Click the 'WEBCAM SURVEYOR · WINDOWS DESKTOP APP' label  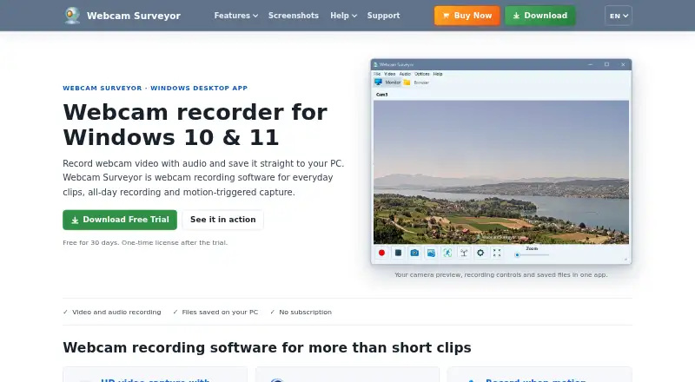point(156,89)
